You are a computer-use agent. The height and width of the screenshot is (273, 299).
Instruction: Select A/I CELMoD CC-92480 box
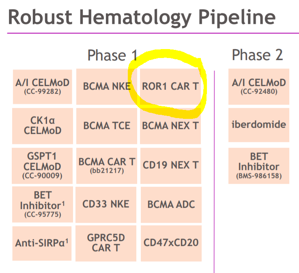point(259,86)
